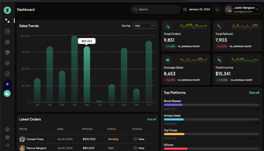Screen dimensions: 264x151
Task: View invoice for Cooper Press
Action: pyautogui.click(x=139, y=139)
